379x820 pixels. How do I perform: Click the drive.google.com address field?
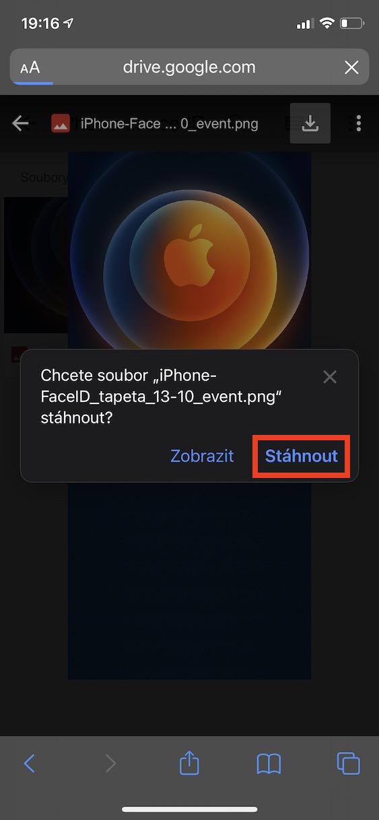[189, 67]
